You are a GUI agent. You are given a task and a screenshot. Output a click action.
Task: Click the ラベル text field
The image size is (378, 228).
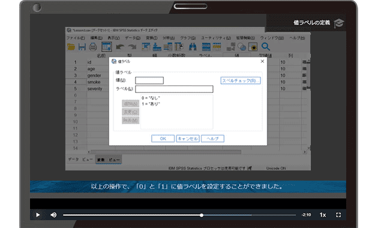click(x=174, y=89)
